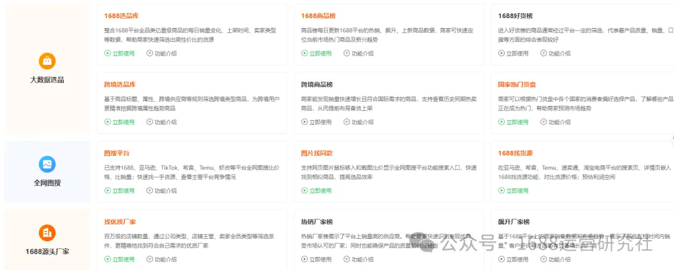The width and height of the screenshot is (674, 270).
Task: Click the 功能介绍 icon in 1688好货榜 card
Action: tap(544, 54)
